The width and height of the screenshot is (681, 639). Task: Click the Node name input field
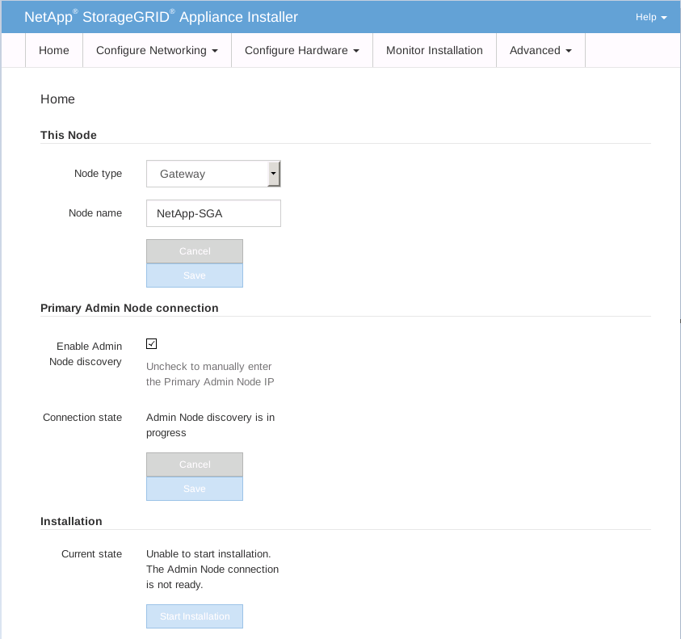click(213, 214)
